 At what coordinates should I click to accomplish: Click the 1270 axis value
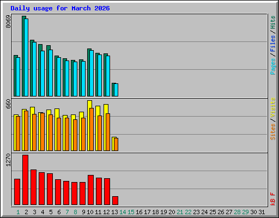8,160
